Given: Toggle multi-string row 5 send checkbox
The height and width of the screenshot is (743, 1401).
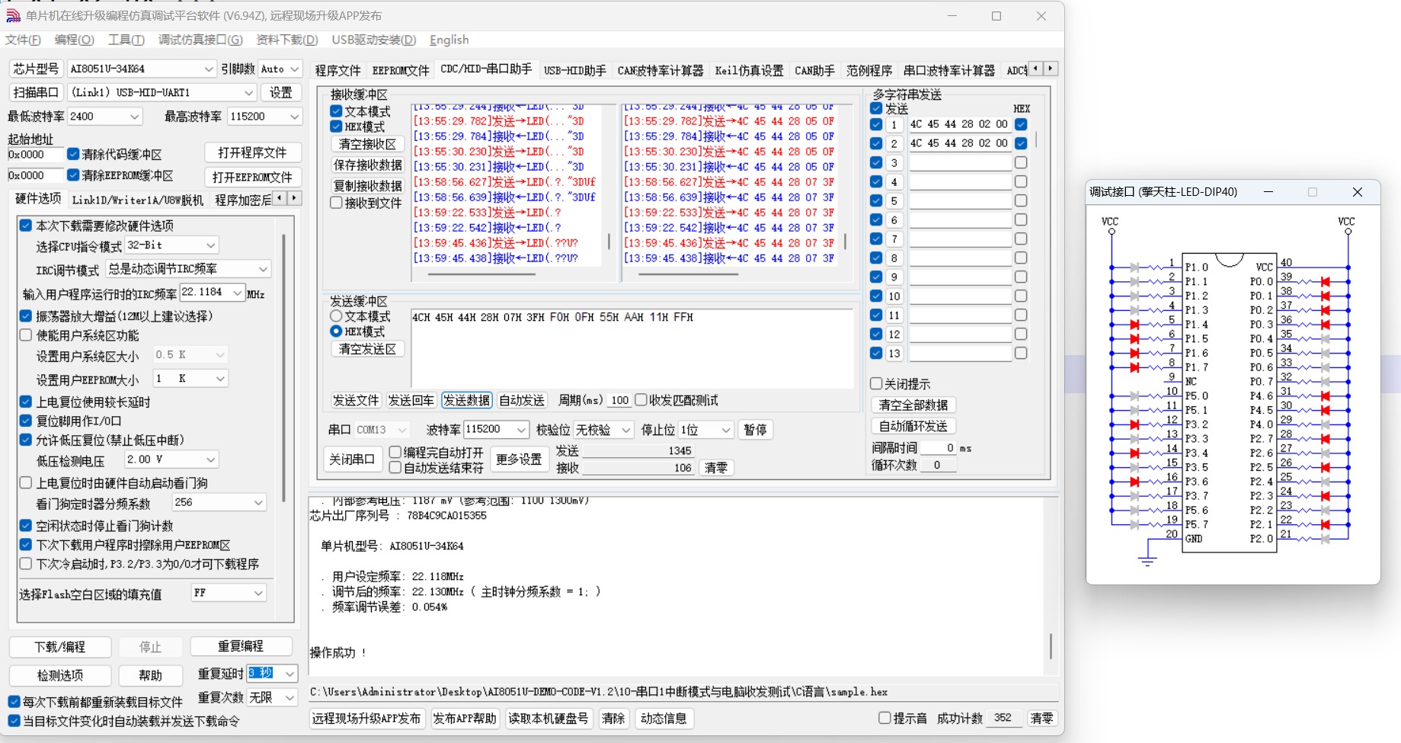Looking at the screenshot, I should pyautogui.click(x=876, y=200).
